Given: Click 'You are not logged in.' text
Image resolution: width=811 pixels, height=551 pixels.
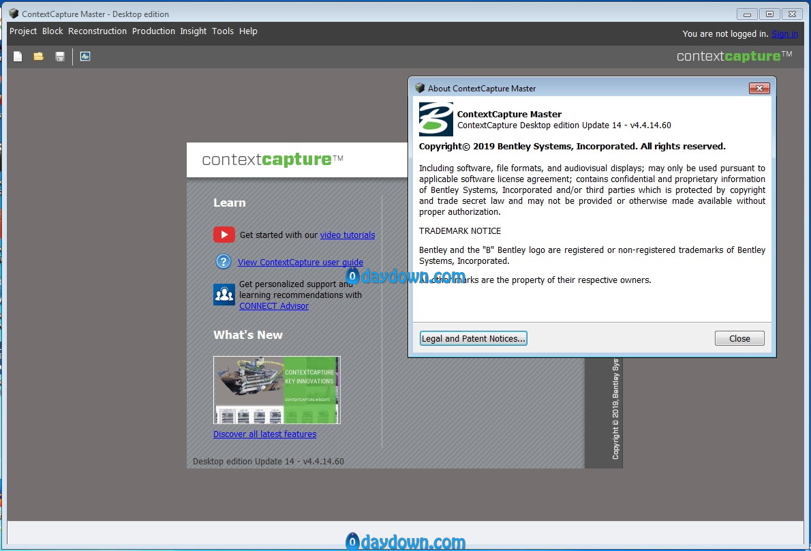Looking at the screenshot, I should click(725, 33).
